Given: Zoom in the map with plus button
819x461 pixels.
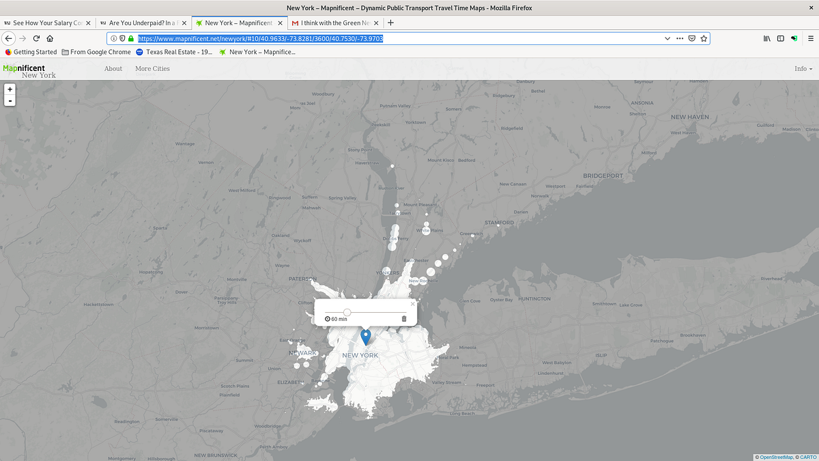Looking at the screenshot, I should point(10,89).
